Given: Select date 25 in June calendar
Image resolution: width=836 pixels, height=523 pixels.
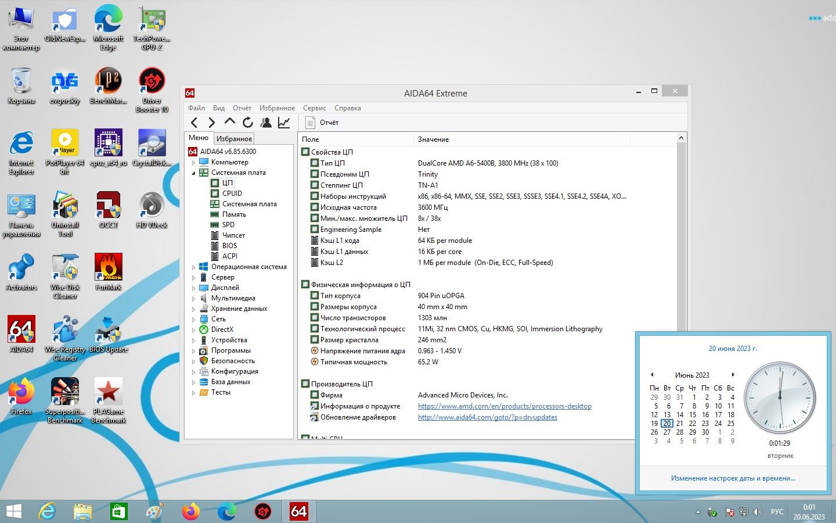Looking at the screenshot, I should [731, 424].
